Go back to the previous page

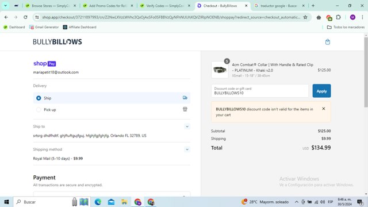[x=6, y=17]
